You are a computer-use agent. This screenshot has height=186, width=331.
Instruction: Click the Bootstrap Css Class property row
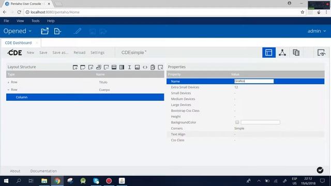[x=245, y=111]
